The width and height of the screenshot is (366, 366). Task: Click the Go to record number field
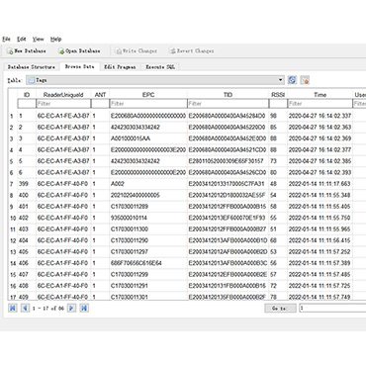(332, 308)
